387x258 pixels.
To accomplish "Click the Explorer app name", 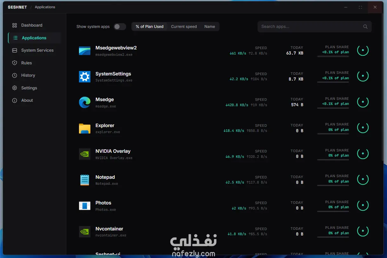I will [105, 126].
